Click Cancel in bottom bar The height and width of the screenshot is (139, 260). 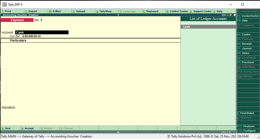70,128
